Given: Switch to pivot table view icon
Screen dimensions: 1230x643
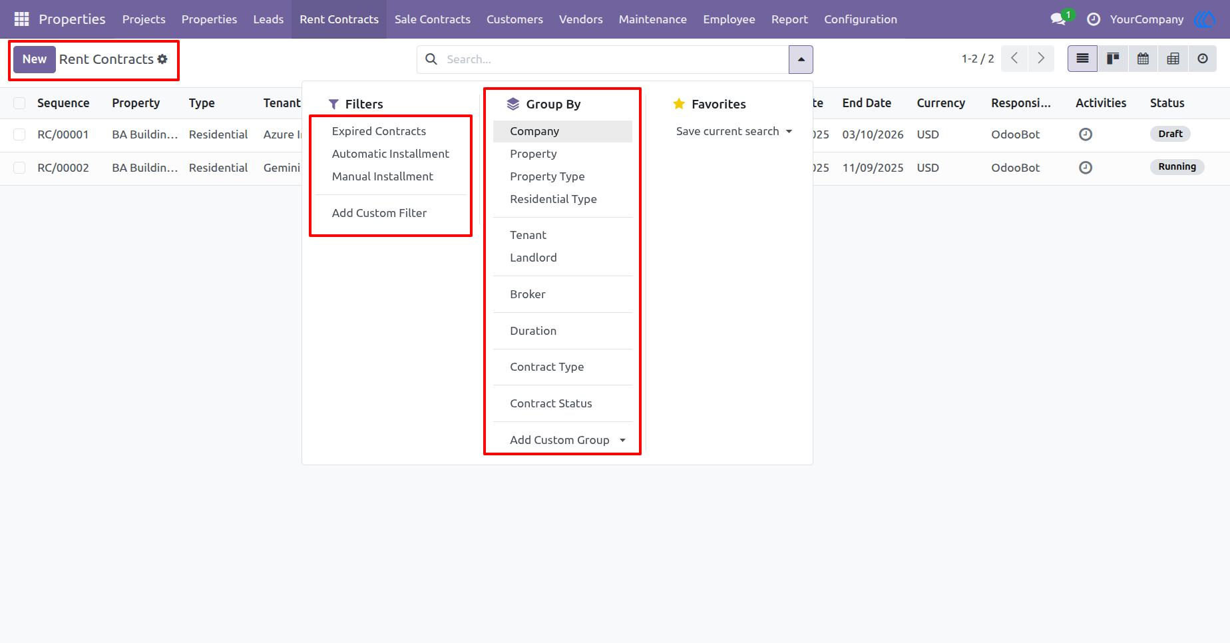Looking at the screenshot, I should coord(1173,59).
